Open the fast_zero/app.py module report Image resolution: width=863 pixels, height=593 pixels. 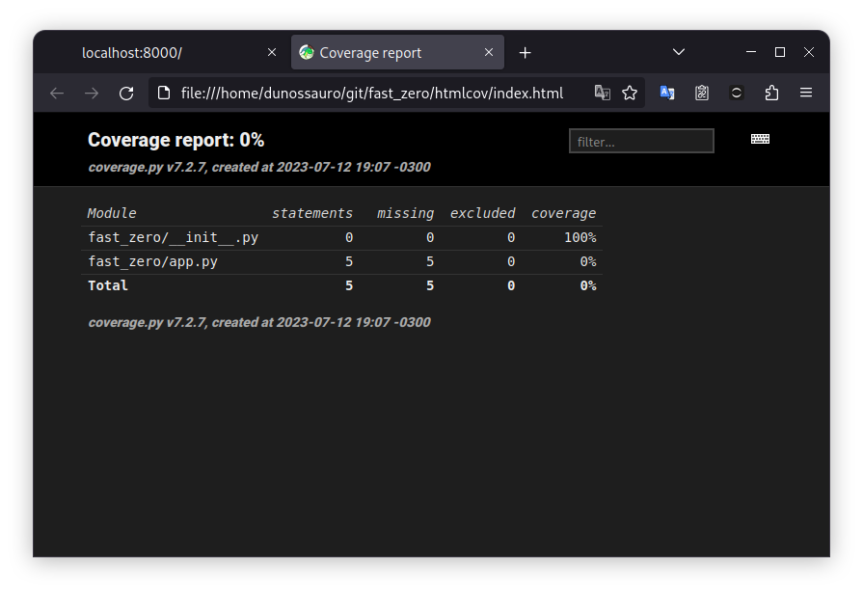(152, 261)
